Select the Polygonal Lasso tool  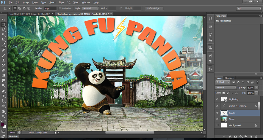point(3,30)
